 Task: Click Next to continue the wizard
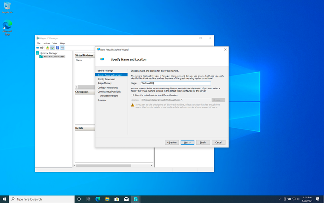187,142
